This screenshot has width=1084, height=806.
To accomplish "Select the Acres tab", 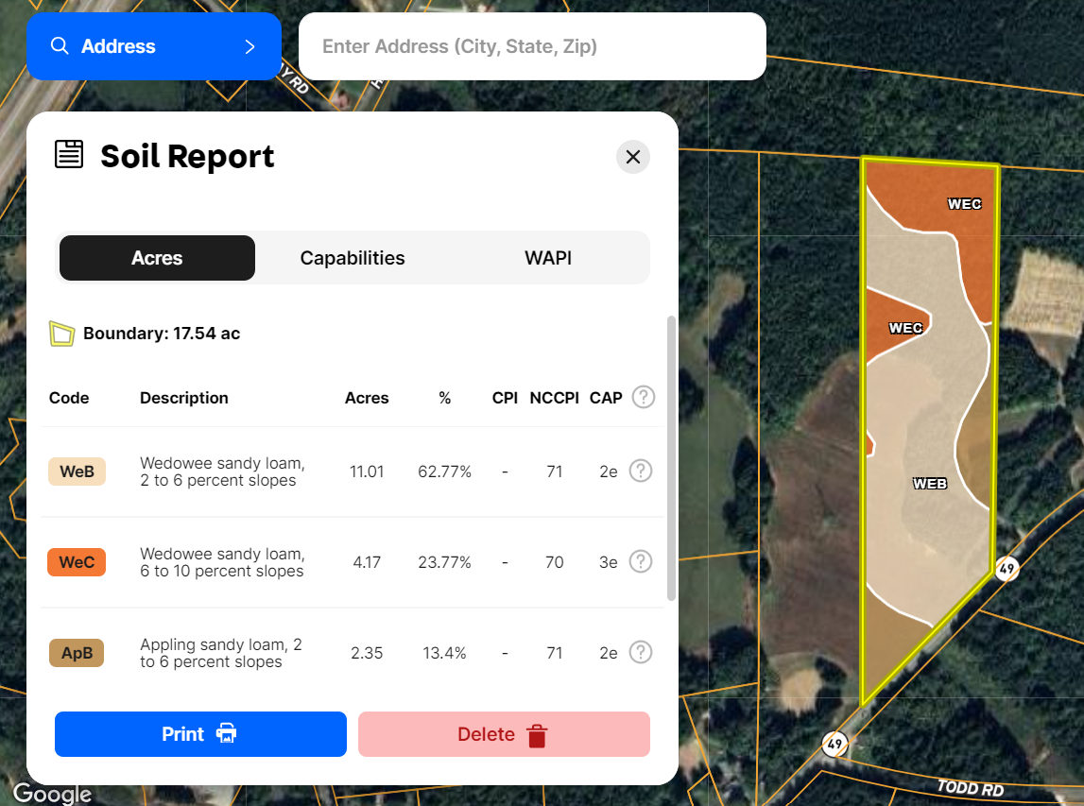I will point(157,258).
